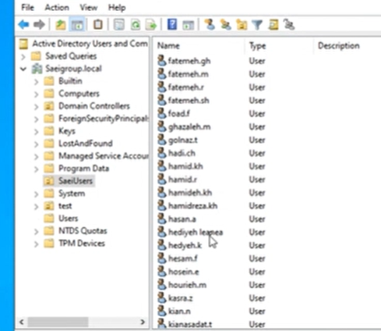
Task: Open the Filter options funnel icon
Action: (257, 25)
